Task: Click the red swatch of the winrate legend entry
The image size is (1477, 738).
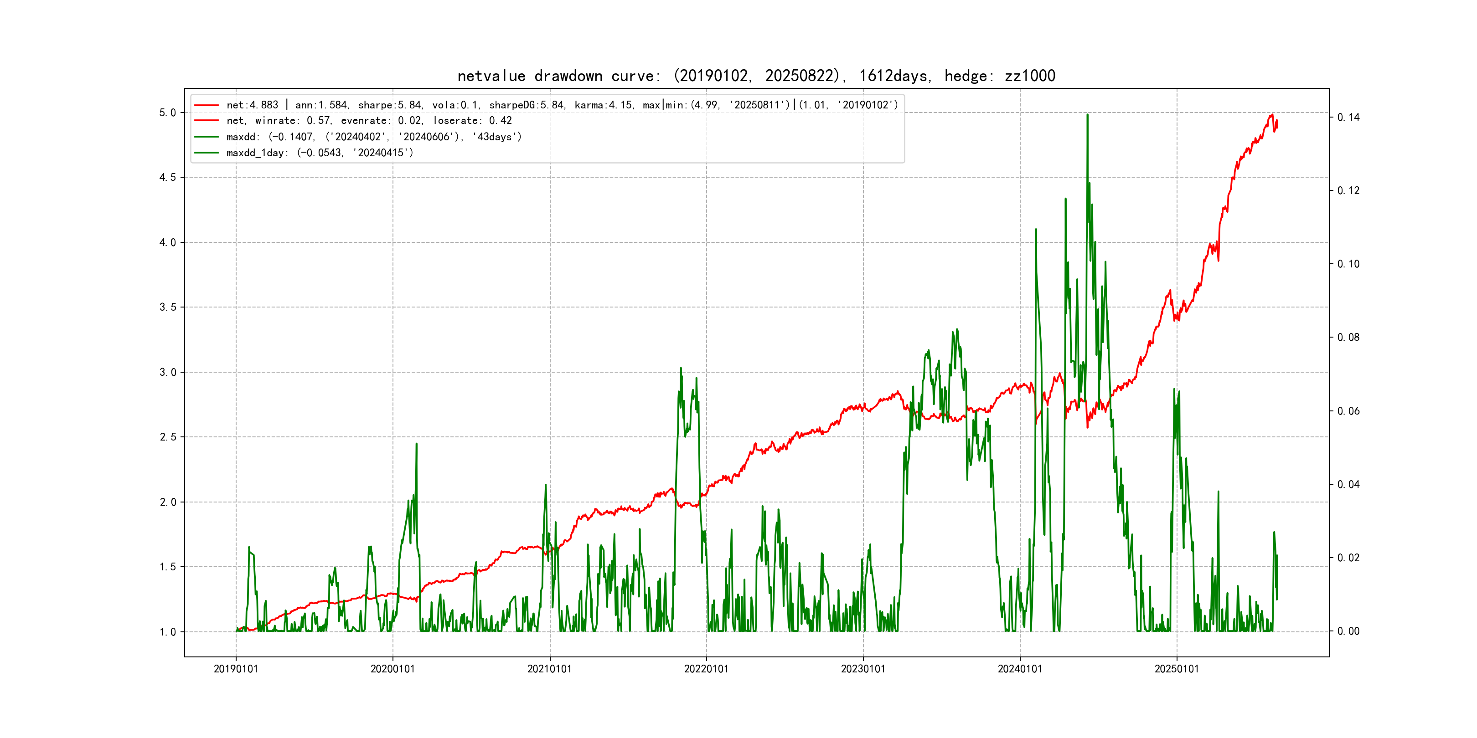Action: 207,121
